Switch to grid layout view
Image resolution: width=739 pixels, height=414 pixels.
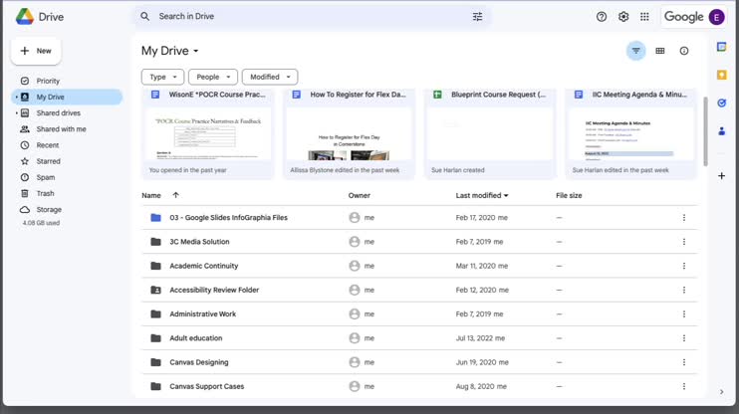point(659,51)
